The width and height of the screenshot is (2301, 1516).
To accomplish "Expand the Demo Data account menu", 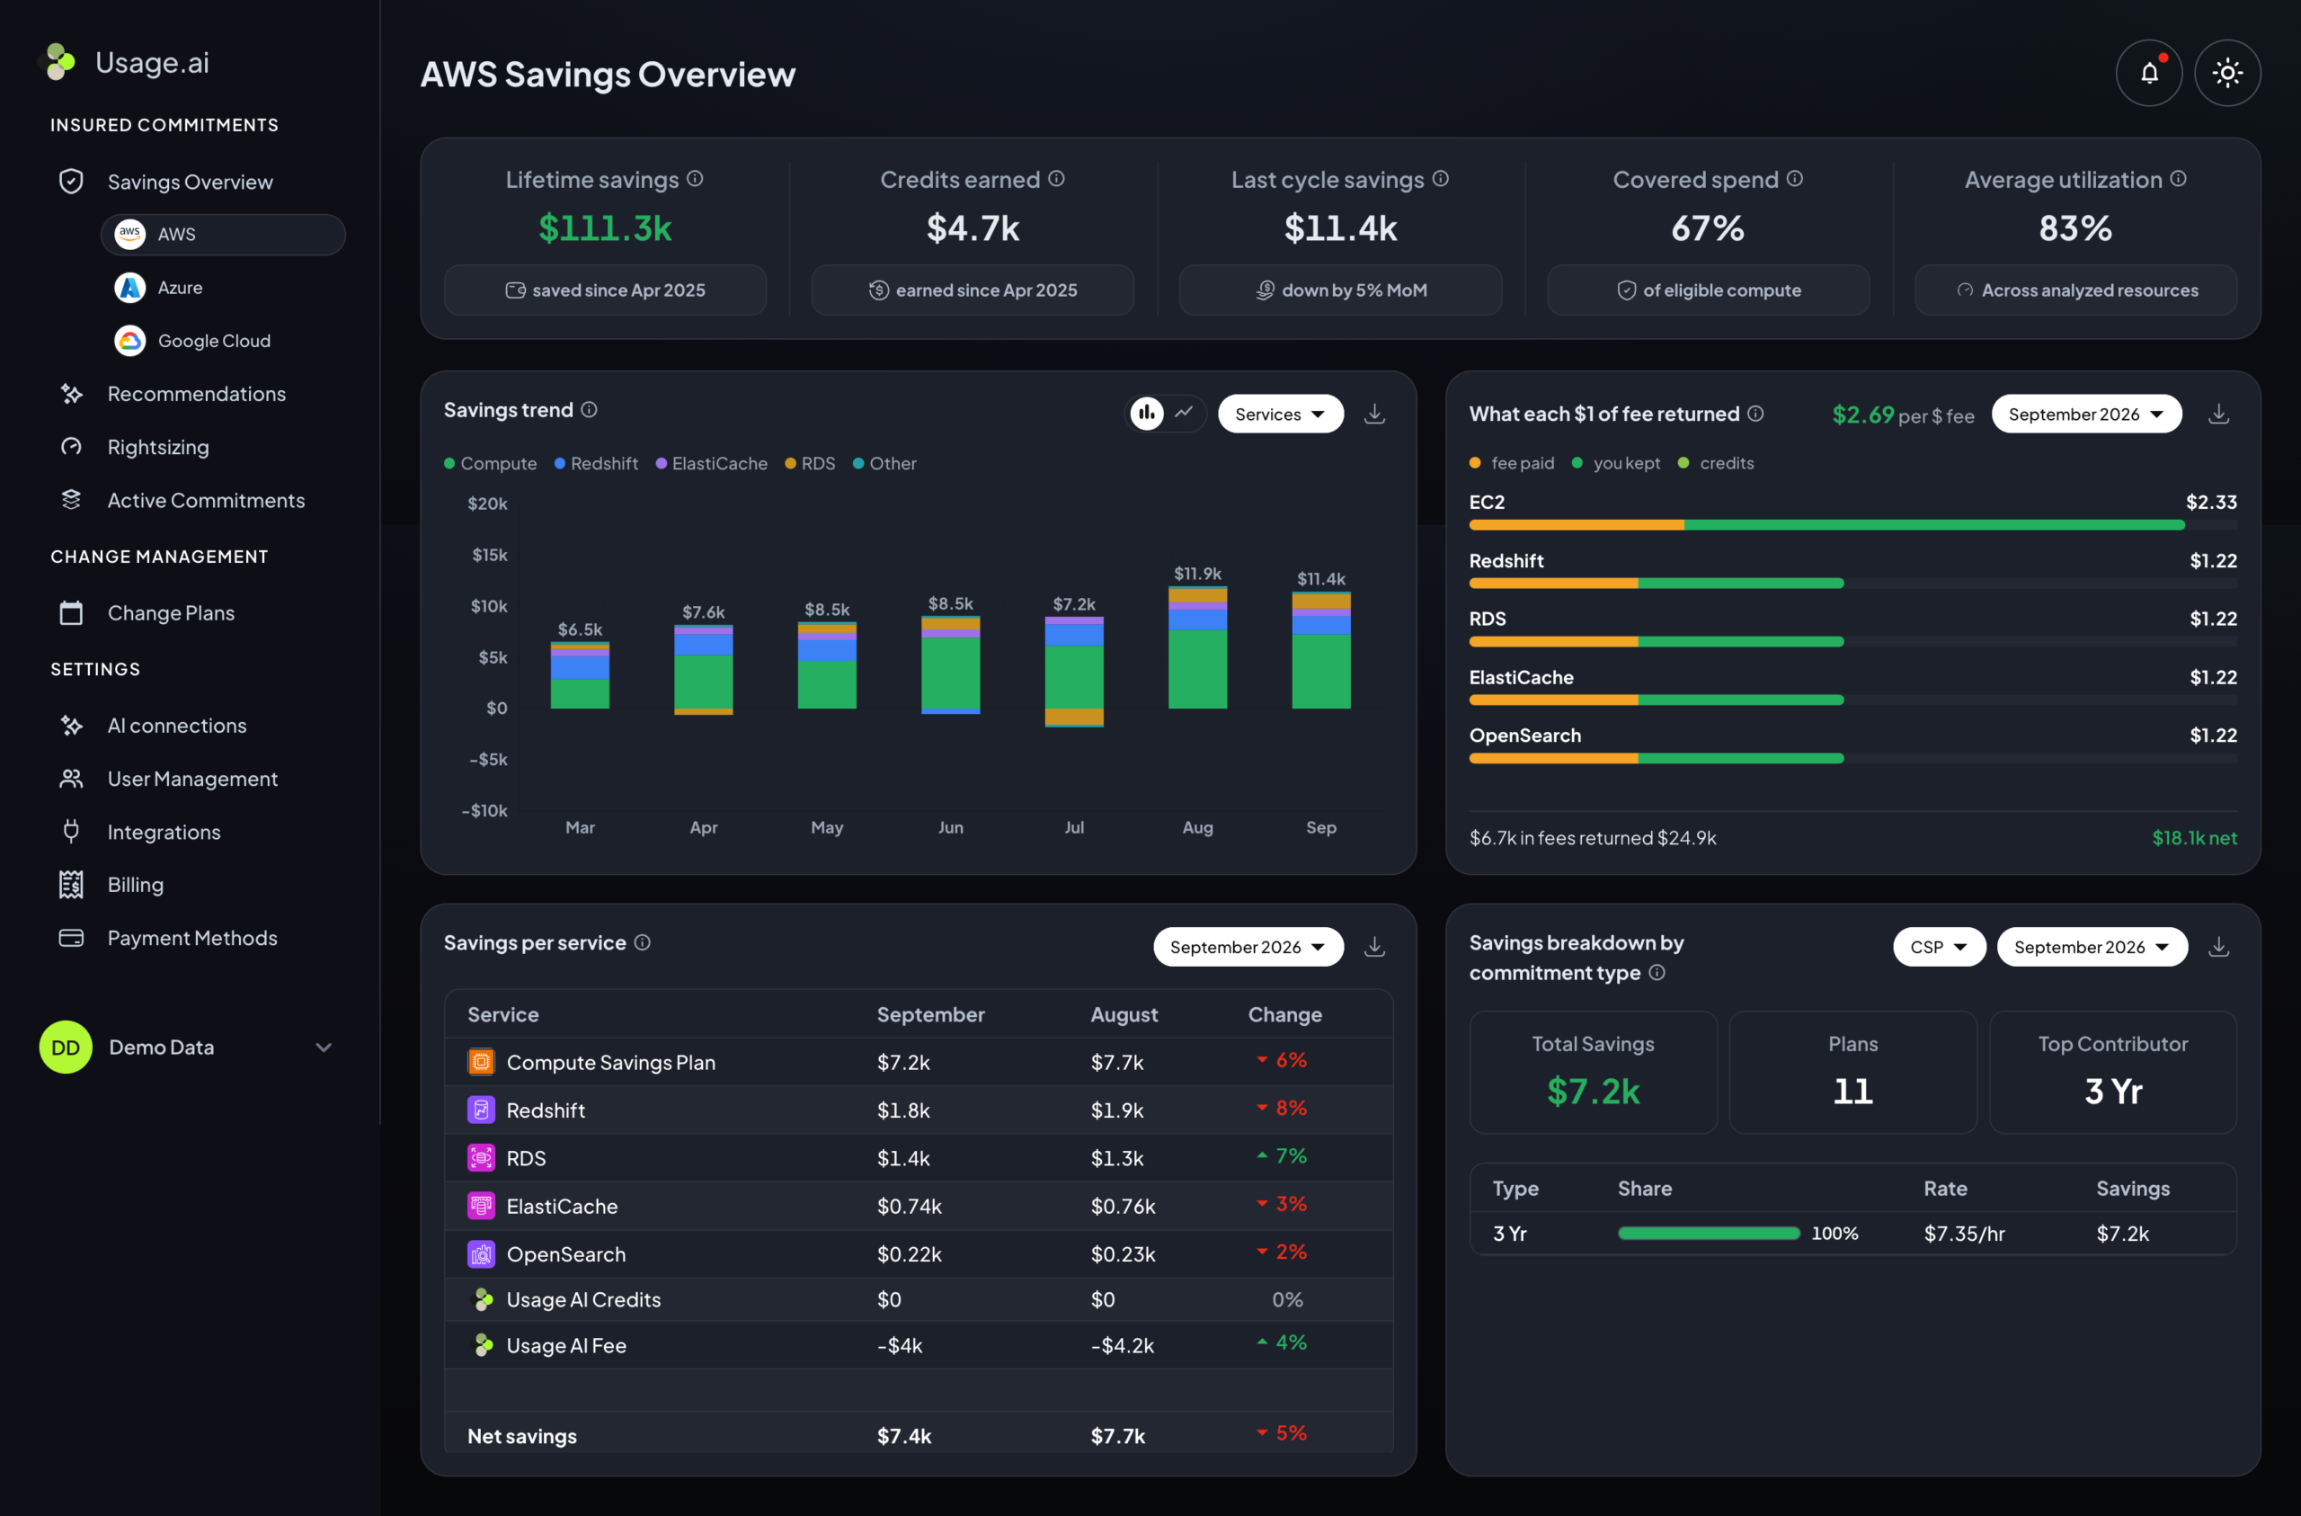I will (324, 1048).
